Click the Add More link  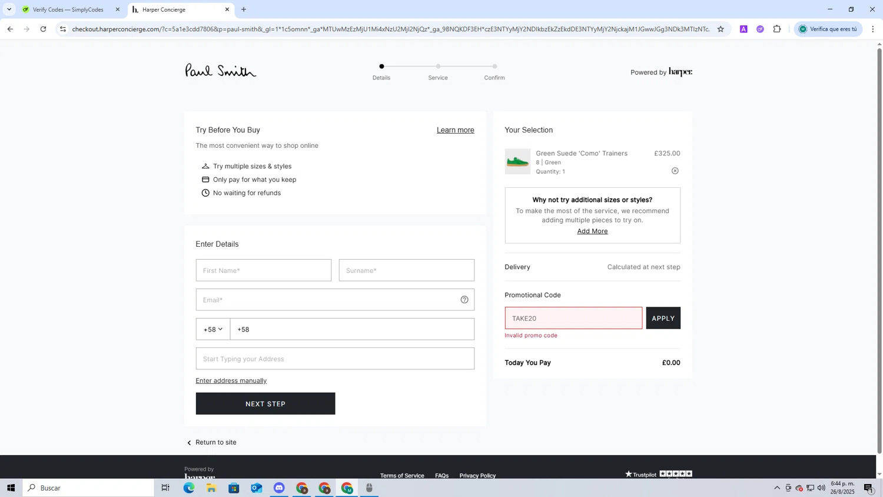[x=592, y=231]
